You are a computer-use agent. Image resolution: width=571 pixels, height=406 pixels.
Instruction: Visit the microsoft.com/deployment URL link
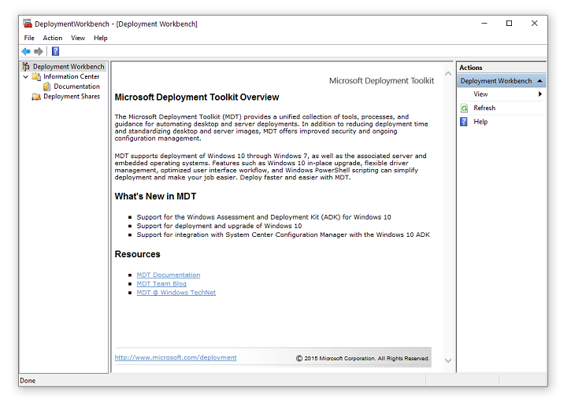(176, 357)
